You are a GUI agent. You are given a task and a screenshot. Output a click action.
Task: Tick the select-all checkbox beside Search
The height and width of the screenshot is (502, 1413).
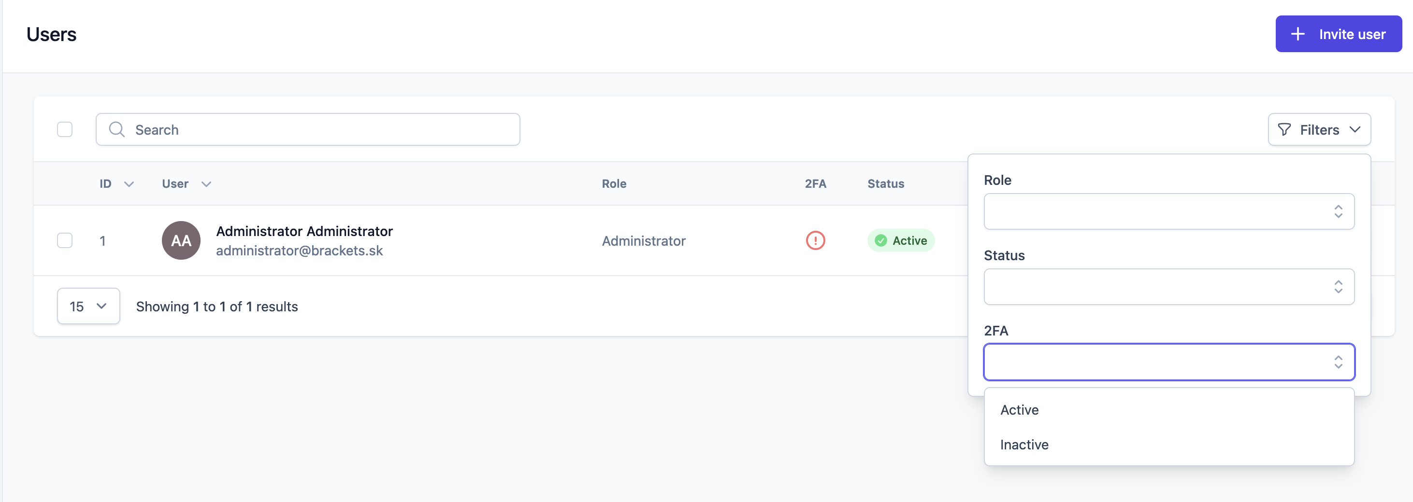tap(65, 130)
